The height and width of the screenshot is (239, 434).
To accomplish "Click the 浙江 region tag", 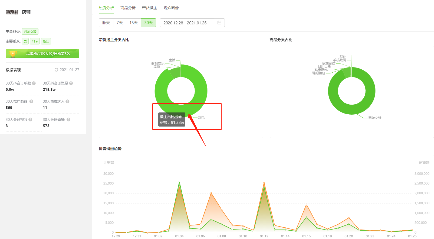I will click(46, 41).
